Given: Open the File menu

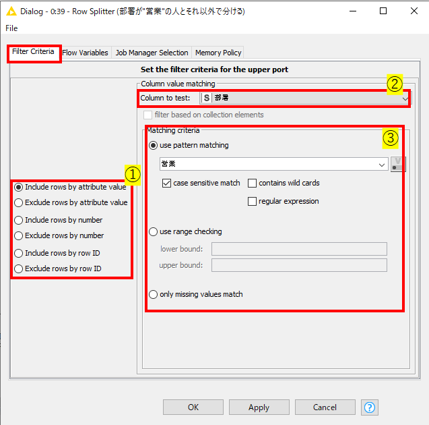Looking at the screenshot, I should (x=11, y=28).
